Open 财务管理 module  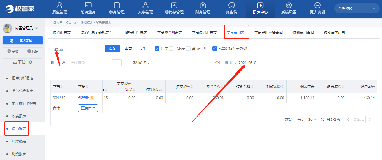click(203, 8)
